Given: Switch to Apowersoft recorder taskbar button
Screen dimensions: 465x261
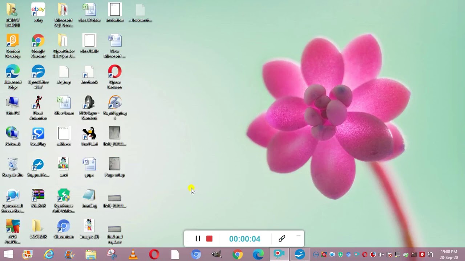Looking at the screenshot, I should tap(279, 254).
